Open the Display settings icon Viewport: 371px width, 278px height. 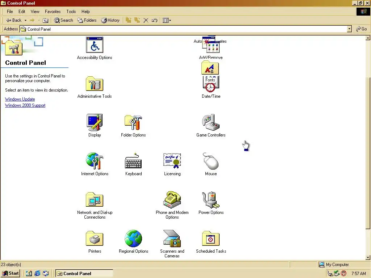tap(95, 122)
